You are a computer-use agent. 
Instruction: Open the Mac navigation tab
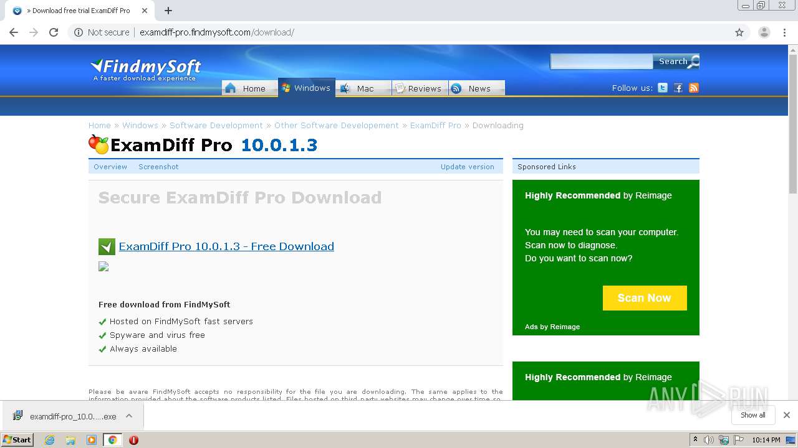363,88
